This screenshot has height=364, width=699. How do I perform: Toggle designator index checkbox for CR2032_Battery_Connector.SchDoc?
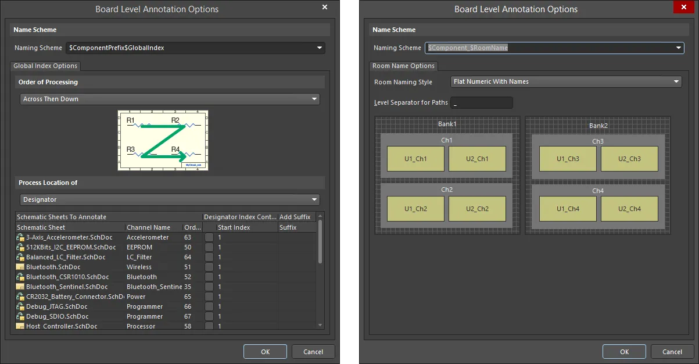point(209,297)
